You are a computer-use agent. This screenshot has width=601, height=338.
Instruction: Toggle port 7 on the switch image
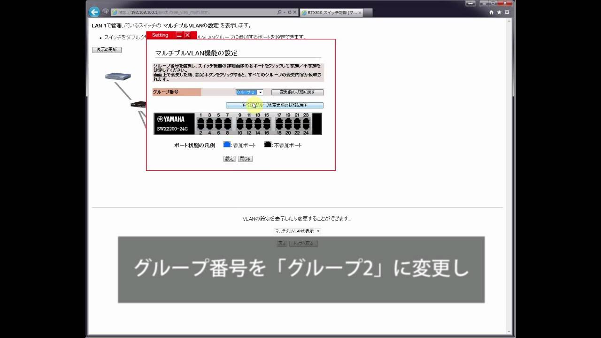[227, 121]
